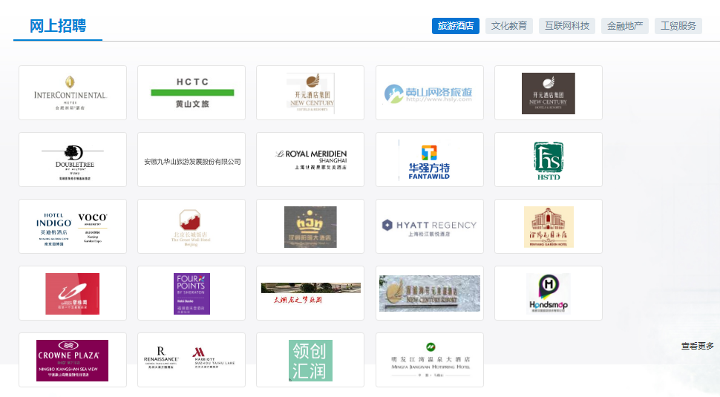Viewport: 720px width, 397px height.
Task: Click the Hyatt Regency logo
Action: 429,226
